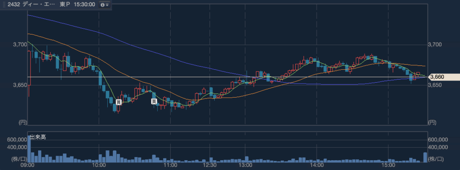
Task: Click the earlier 買 buy marker
Action: [x=119, y=102]
